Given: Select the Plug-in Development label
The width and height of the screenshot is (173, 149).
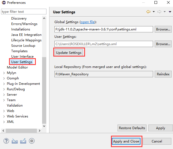Looking at the screenshot, I should coord(24,84).
